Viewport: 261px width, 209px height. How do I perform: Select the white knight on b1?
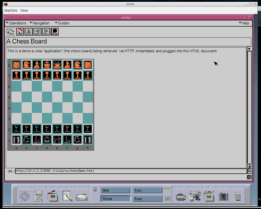click(x=27, y=139)
